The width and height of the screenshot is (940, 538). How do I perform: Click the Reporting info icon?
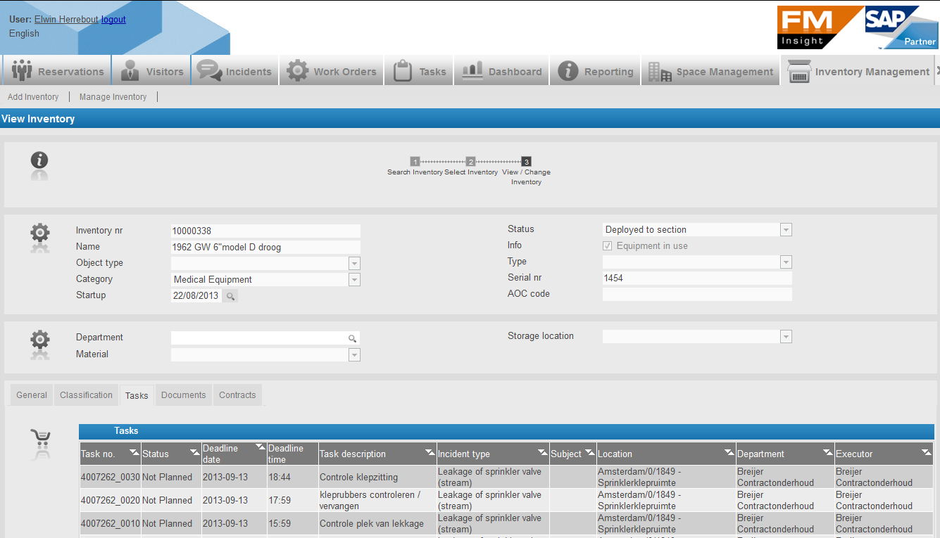tap(568, 71)
